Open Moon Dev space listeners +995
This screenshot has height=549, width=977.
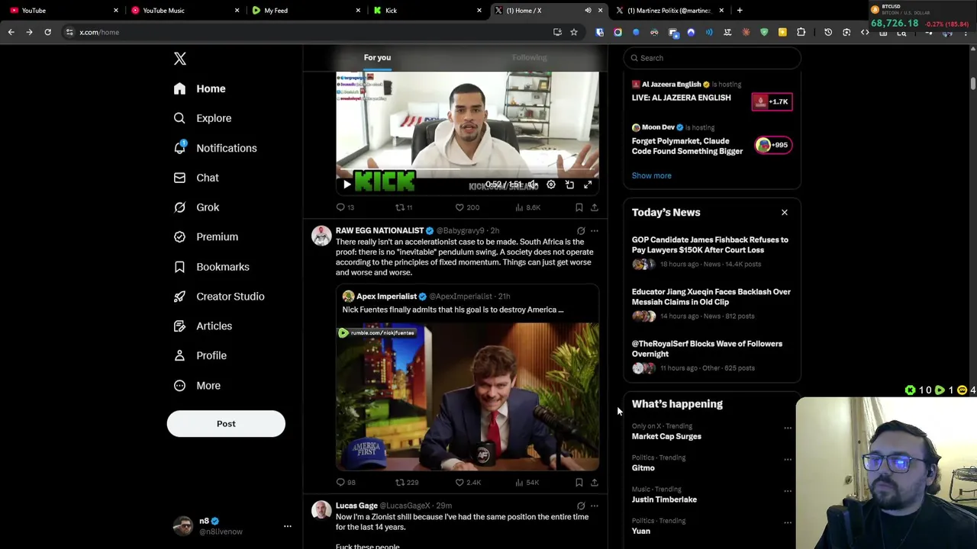773,145
